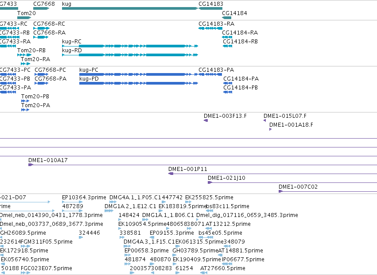The image size is (377, 275).
Task: Open protein CG14184-PB
Action: pos(228,92)
